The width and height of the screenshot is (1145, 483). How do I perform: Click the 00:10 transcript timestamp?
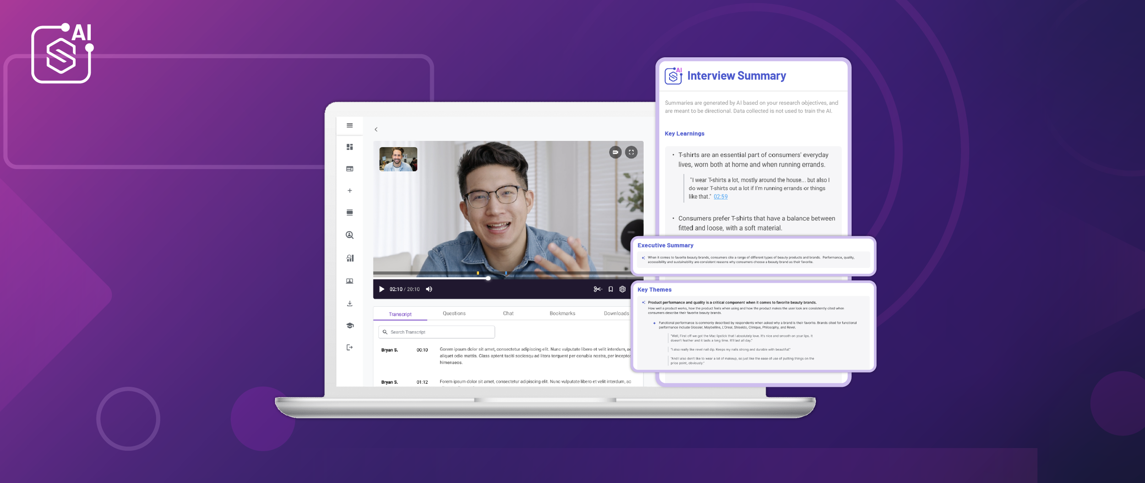pos(422,350)
